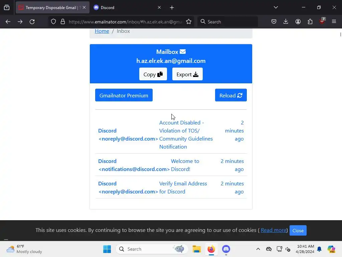Open the Windows Start menu

pos(107,249)
